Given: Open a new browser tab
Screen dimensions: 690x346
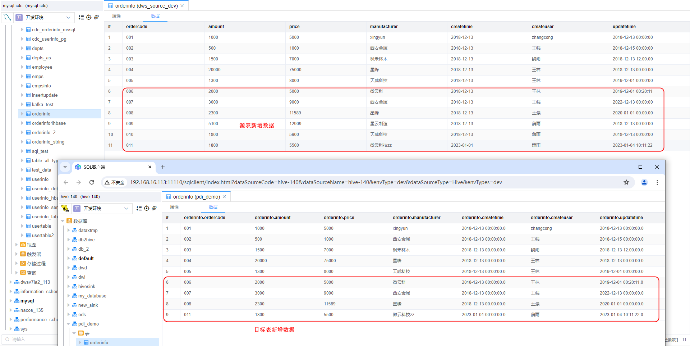Looking at the screenshot, I should coord(163,167).
